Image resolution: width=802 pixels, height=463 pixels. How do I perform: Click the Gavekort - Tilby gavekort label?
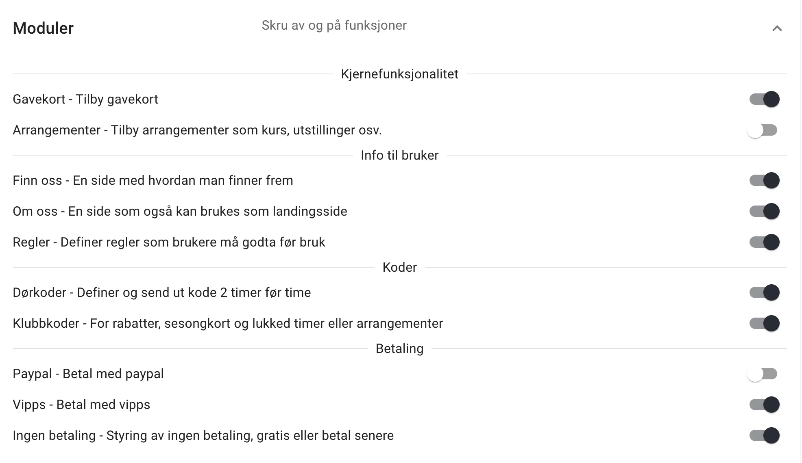(86, 99)
